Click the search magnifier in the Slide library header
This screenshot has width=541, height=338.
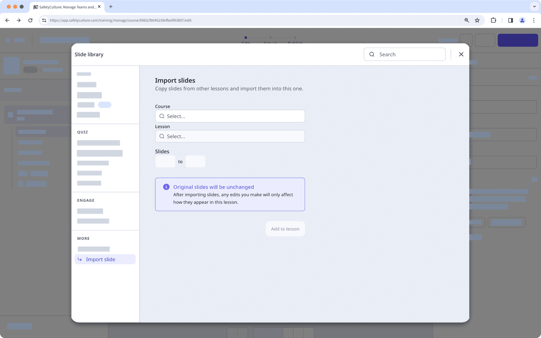pos(372,54)
